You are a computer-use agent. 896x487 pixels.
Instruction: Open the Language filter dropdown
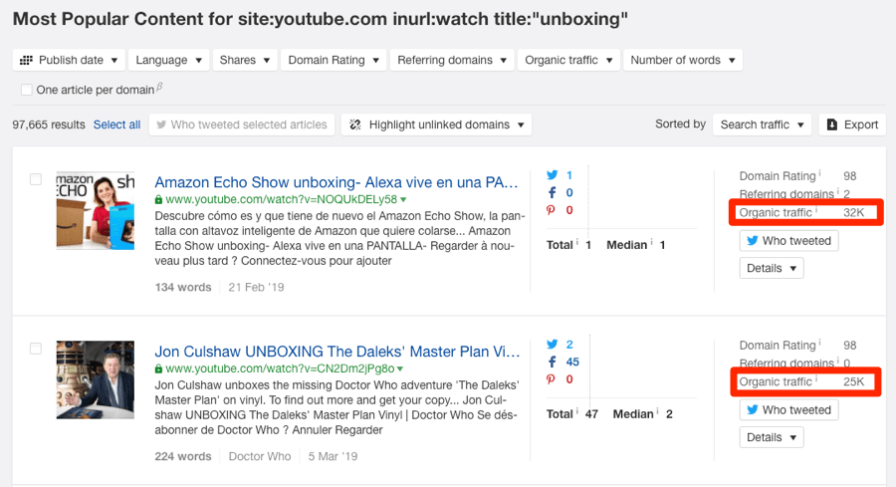tap(168, 60)
